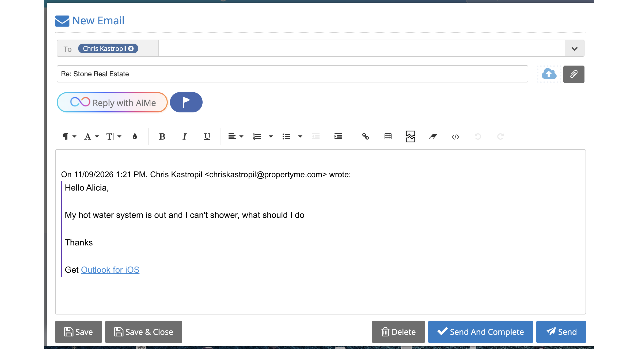This screenshot has width=638, height=349.
Task: Open the text color picker droplet
Action: (x=135, y=136)
